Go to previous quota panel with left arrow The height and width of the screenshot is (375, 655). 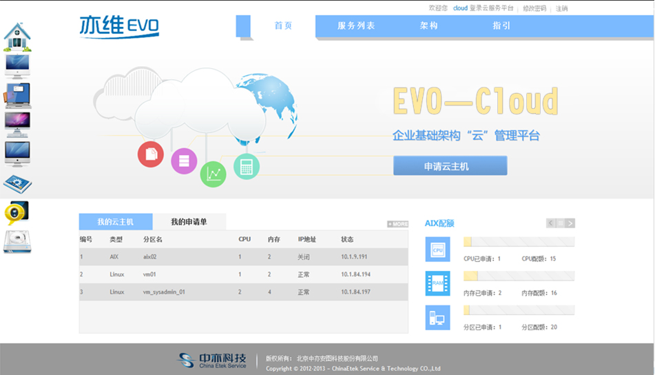click(551, 223)
